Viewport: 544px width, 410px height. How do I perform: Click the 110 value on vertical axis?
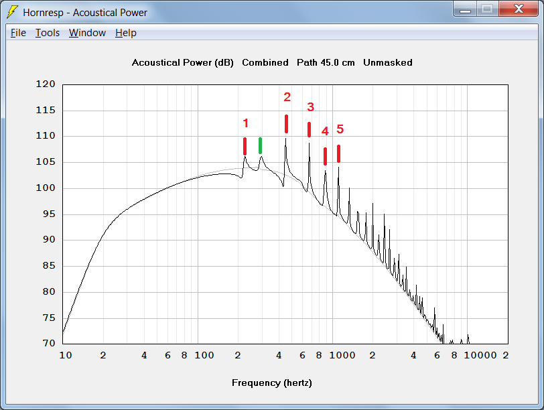(x=46, y=135)
